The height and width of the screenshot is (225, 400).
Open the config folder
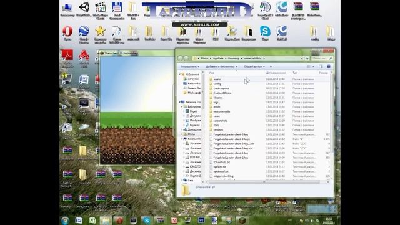pos(217,84)
